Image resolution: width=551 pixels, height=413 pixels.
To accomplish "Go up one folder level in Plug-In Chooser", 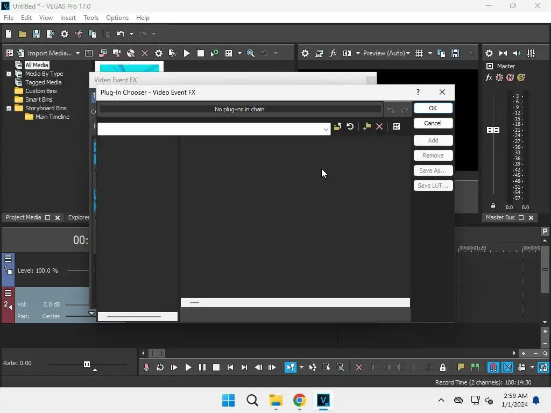I will click(x=337, y=126).
